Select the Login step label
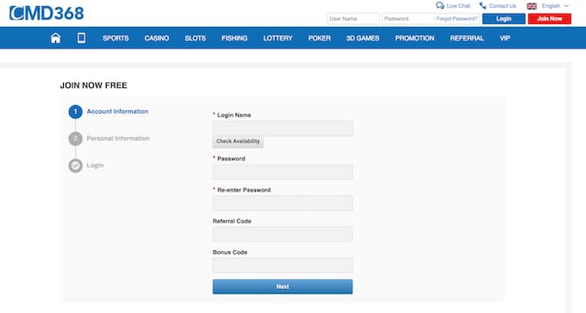 [x=95, y=166]
